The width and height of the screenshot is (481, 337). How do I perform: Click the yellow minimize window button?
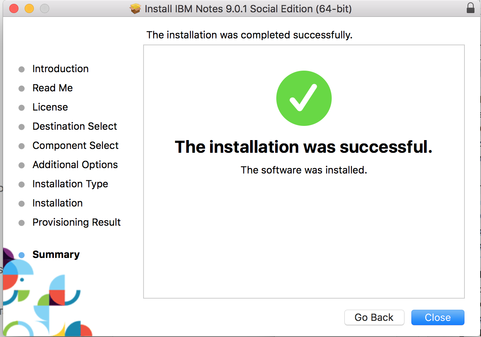29,8
